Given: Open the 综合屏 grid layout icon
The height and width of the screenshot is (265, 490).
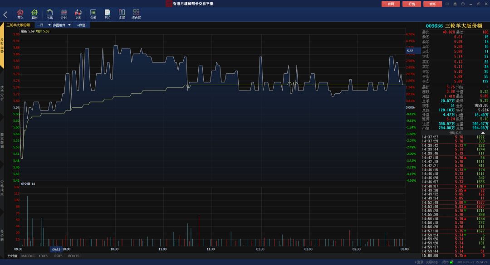Looking at the screenshot, I should click(136, 14).
